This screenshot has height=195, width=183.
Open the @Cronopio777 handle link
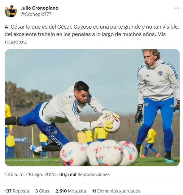pos(36,14)
